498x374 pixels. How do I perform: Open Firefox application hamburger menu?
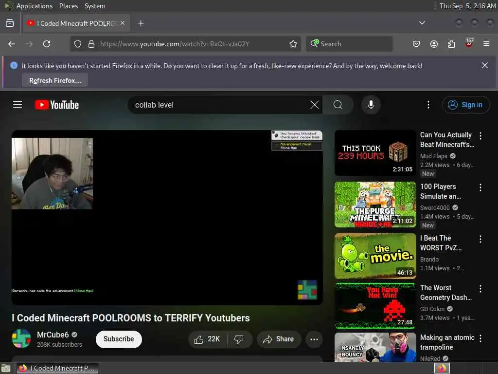point(486,44)
